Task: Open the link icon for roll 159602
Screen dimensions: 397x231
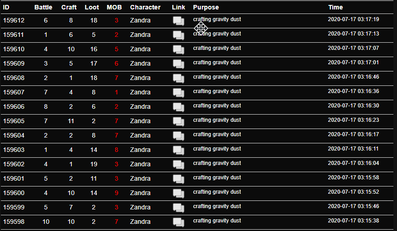Action: 178,165
